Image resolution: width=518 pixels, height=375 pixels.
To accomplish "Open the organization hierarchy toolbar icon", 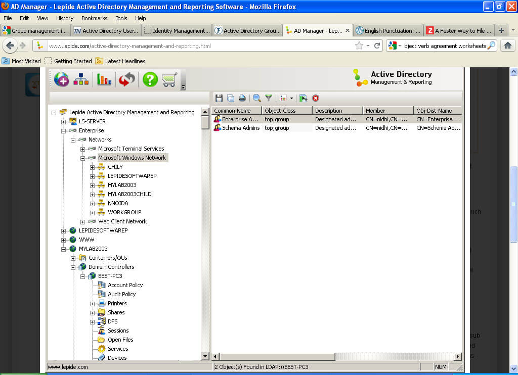I will pos(81,79).
